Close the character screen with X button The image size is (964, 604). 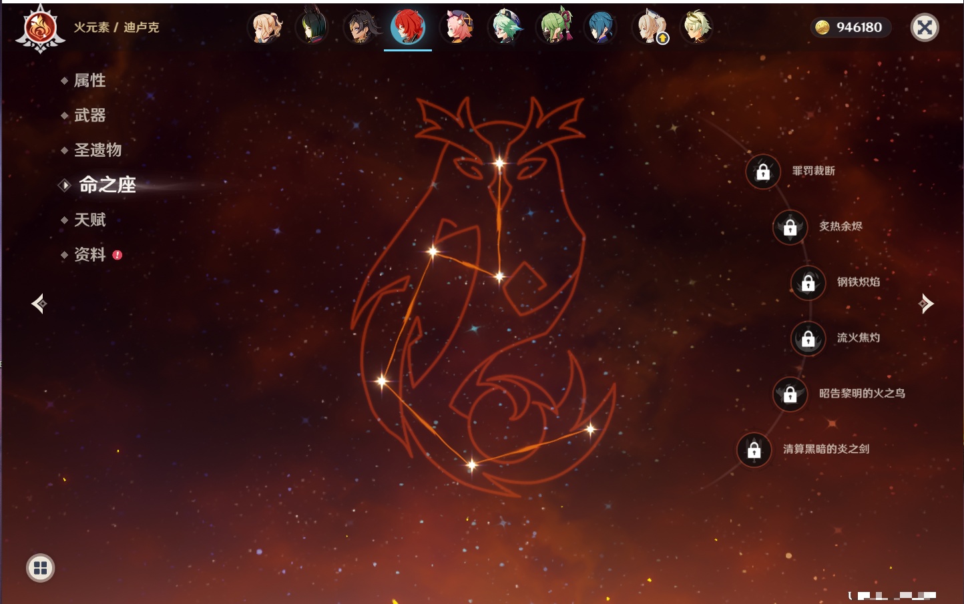tap(925, 27)
